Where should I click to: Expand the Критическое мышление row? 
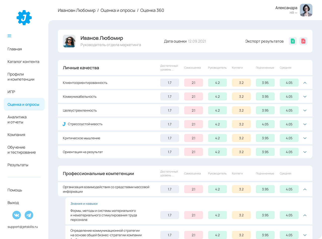(x=305, y=138)
